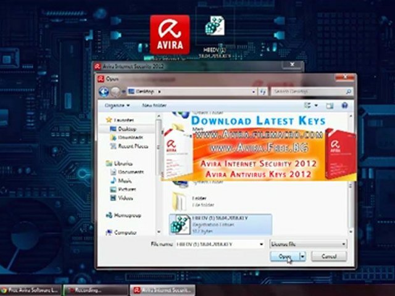
Task: Open the License File type filter dropdown
Action: [x=308, y=244]
